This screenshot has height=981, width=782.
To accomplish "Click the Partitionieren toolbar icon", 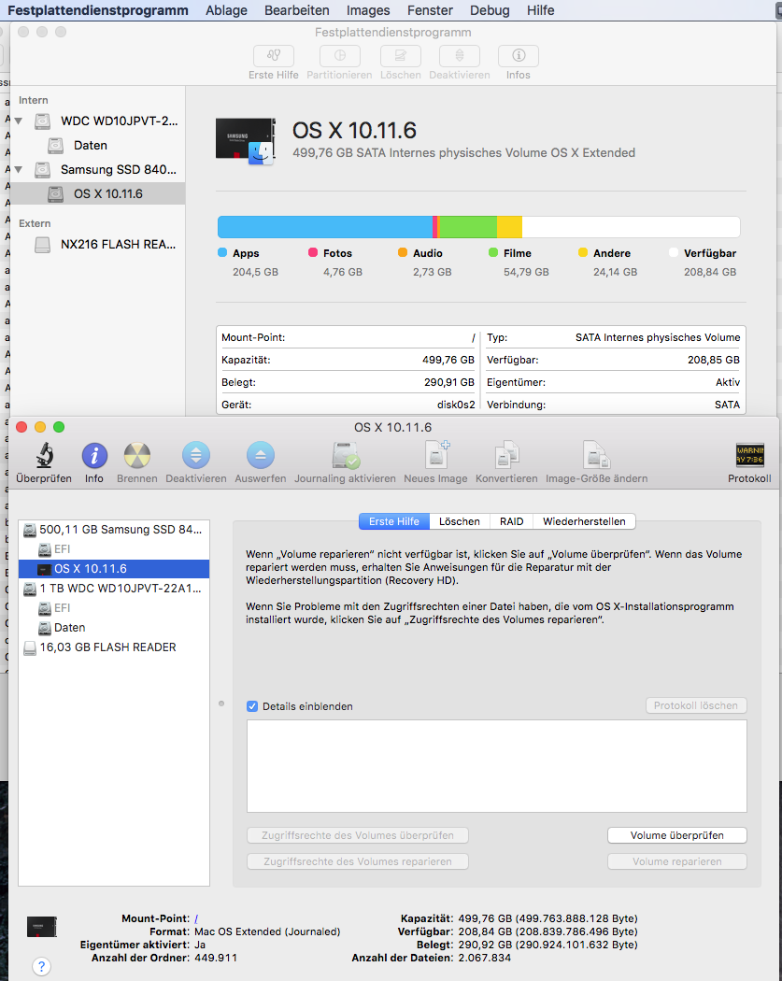I will pyautogui.click(x=340, y=56).
